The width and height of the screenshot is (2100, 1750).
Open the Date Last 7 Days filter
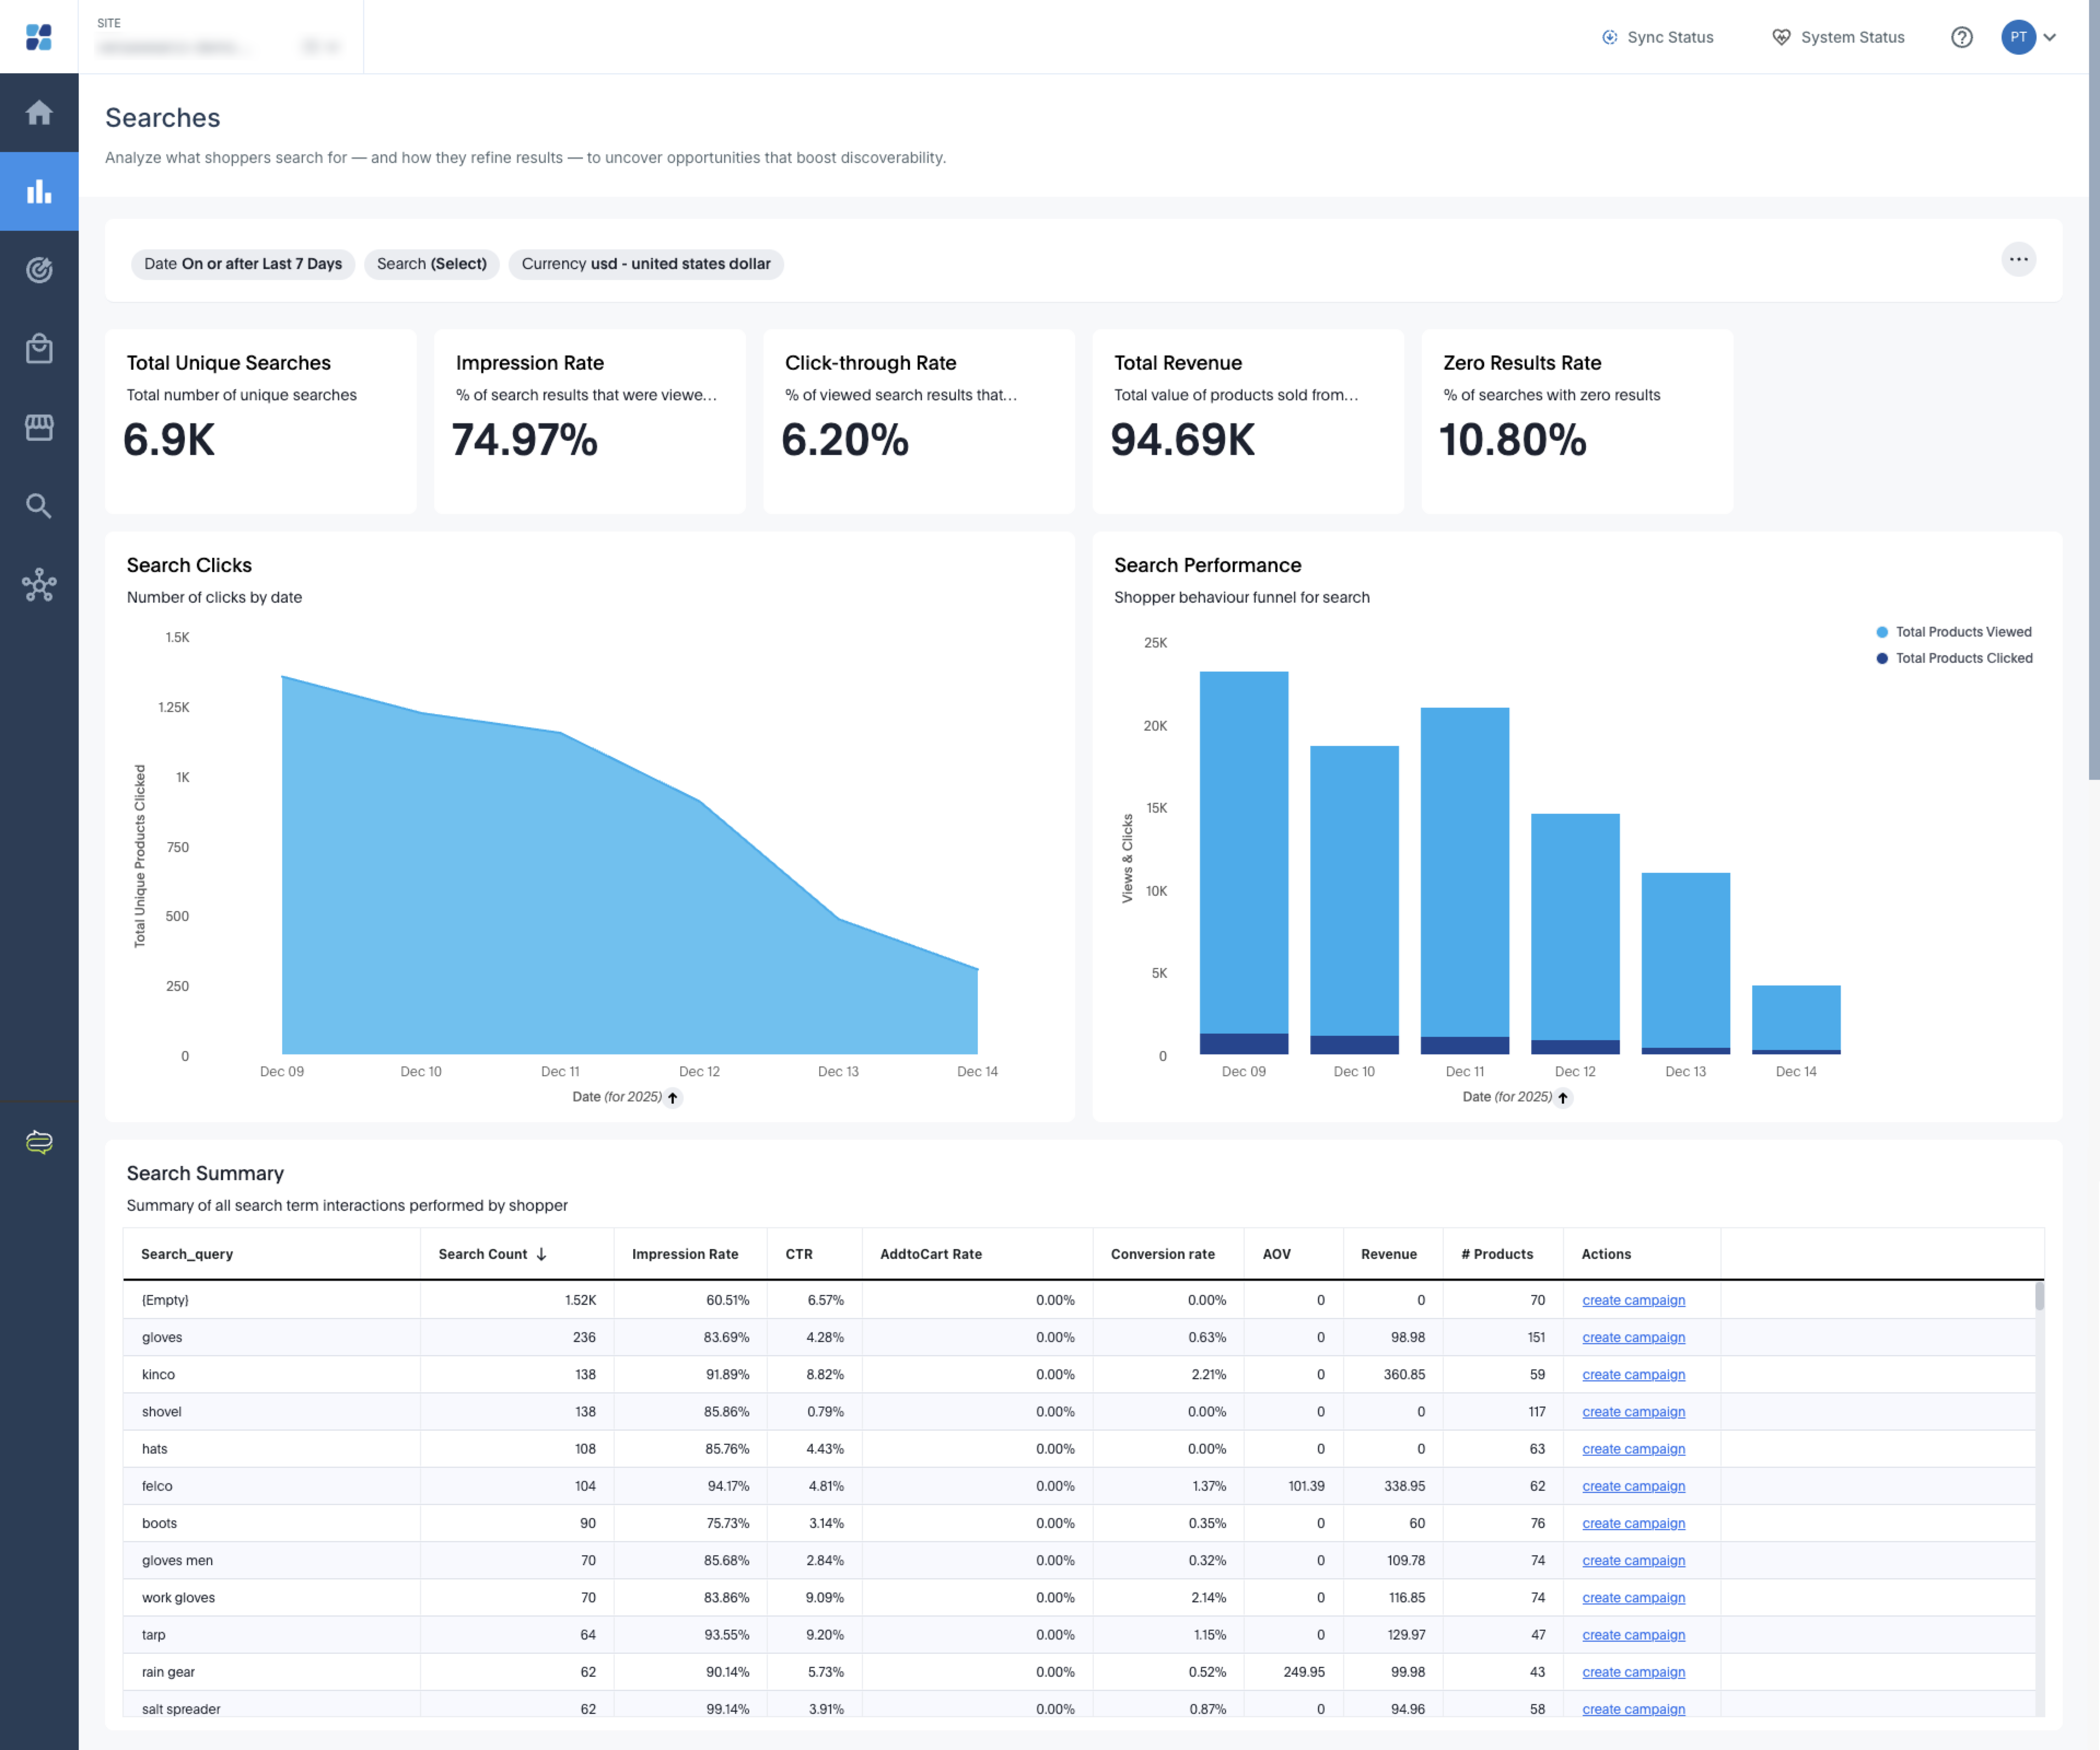point(243,264)
